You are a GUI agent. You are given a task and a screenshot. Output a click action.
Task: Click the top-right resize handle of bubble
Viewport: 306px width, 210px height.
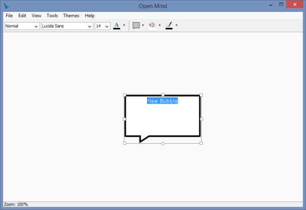coord(201,95)
